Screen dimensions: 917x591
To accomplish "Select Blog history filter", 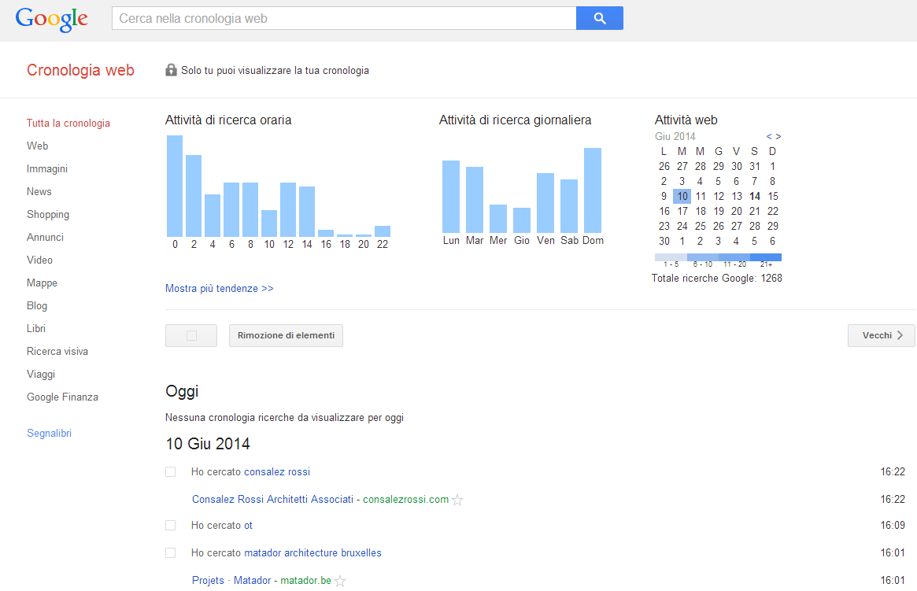I will [37, 305].
